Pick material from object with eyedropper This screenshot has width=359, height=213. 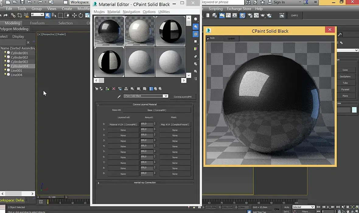119,96
